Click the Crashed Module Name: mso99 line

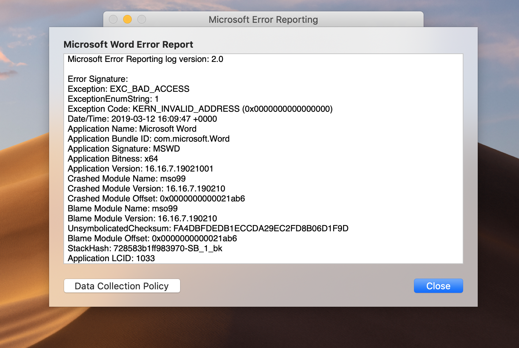[127, 179]
